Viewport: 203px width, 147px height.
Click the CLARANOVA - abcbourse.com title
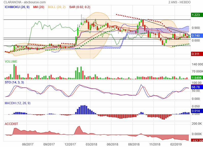(25, 2)
